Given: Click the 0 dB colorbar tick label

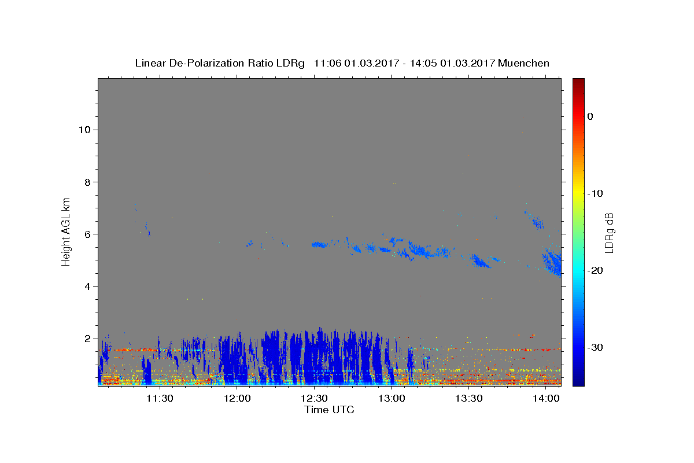Looking at the screenshot, I should (x=590, y=116).
